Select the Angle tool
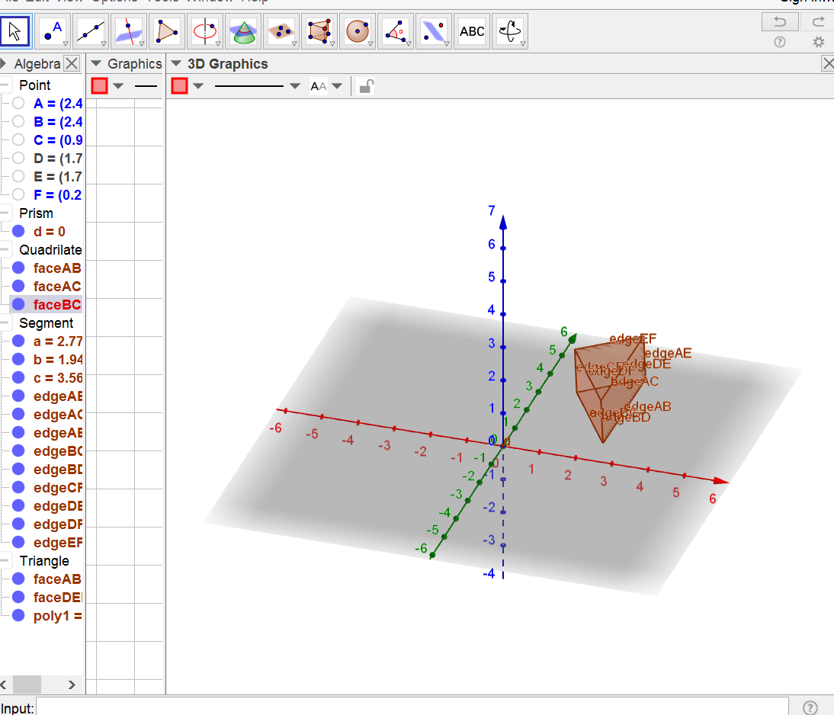The image size is (834, 715). (x=395, y=31)
